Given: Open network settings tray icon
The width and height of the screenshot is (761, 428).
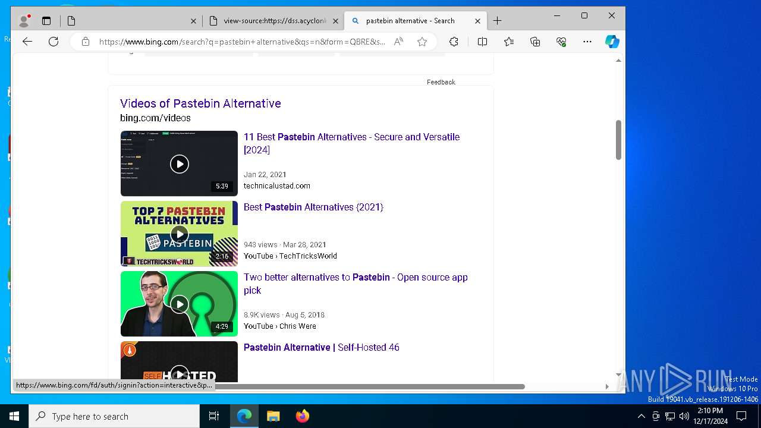Looking at the screenshot, I should (670, 416).
